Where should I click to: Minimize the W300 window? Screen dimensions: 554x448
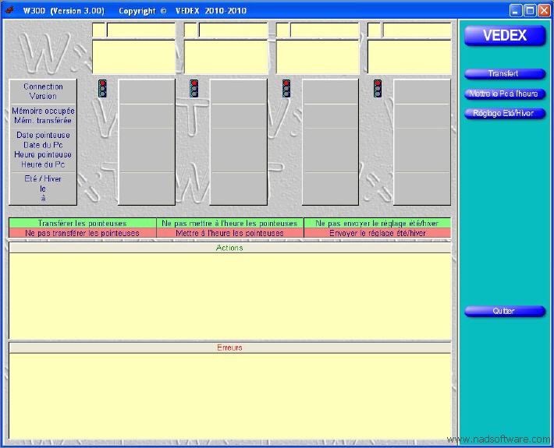tap(516, 11)
